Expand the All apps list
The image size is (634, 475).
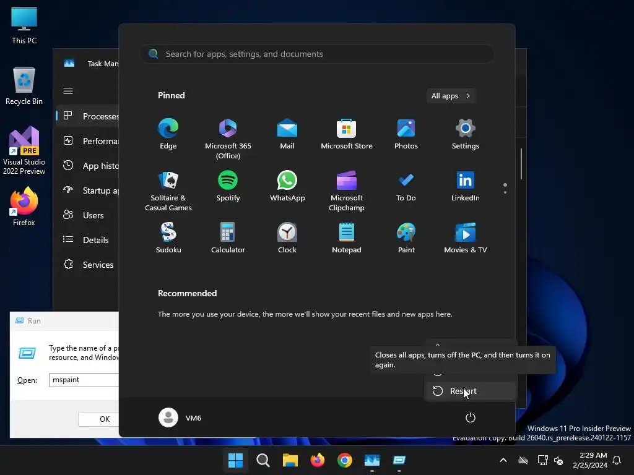pos(451,96)
